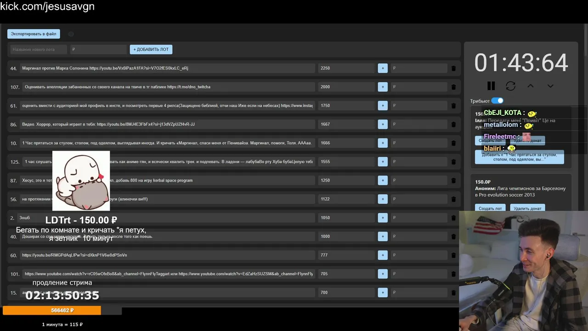The width and height of the screenshot is (588, 331).
Task: Click the + ДОБАВИТЬ ЛОТ button
Action: pyautogui.click(x=151, y=49)
